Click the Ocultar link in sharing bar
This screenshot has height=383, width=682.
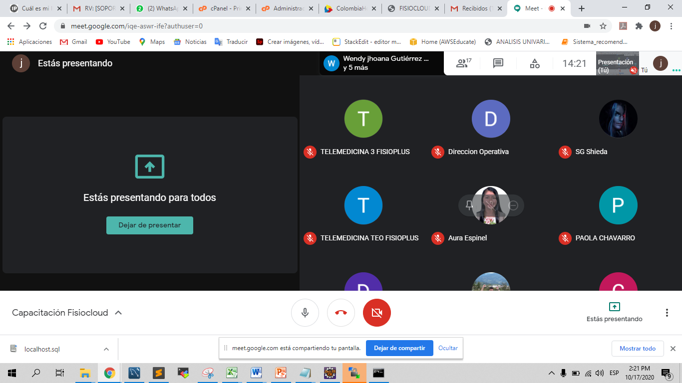click(448, 348)
